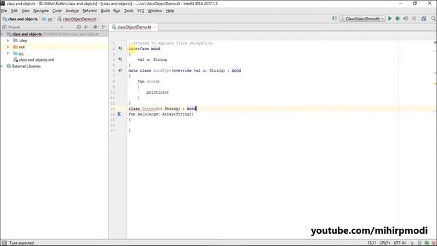Expand the out folder

point(8,47)
